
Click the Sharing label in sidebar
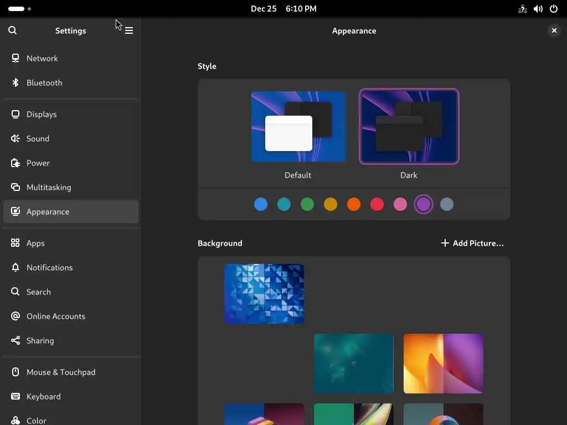coord(40,341)
